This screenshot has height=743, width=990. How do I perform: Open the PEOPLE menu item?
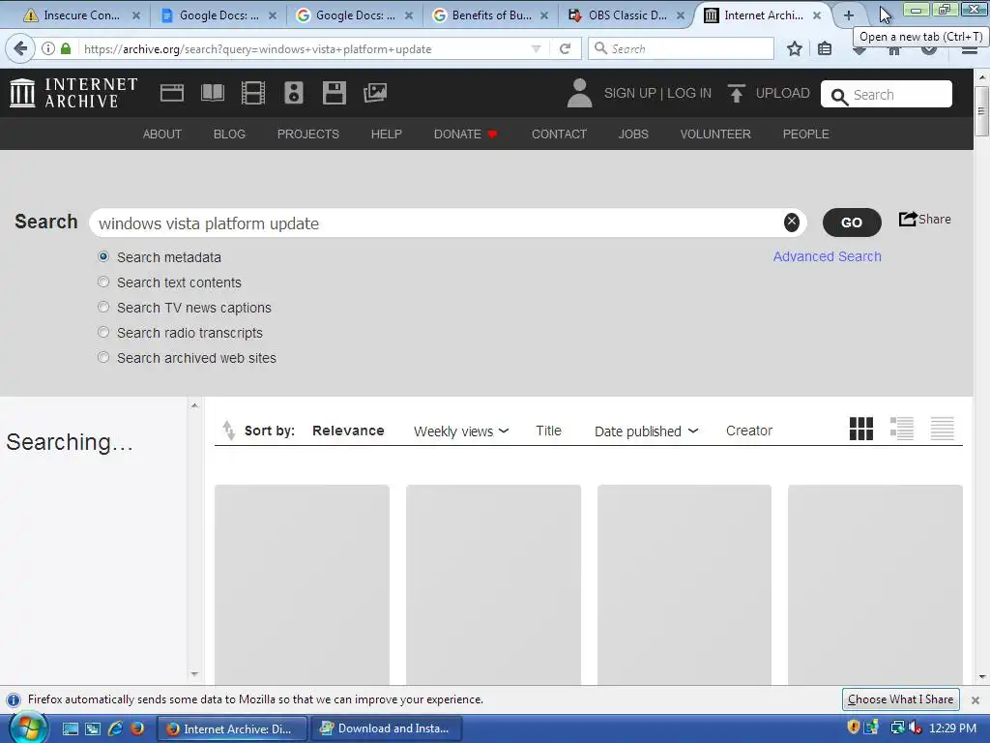tap(805, 134)
